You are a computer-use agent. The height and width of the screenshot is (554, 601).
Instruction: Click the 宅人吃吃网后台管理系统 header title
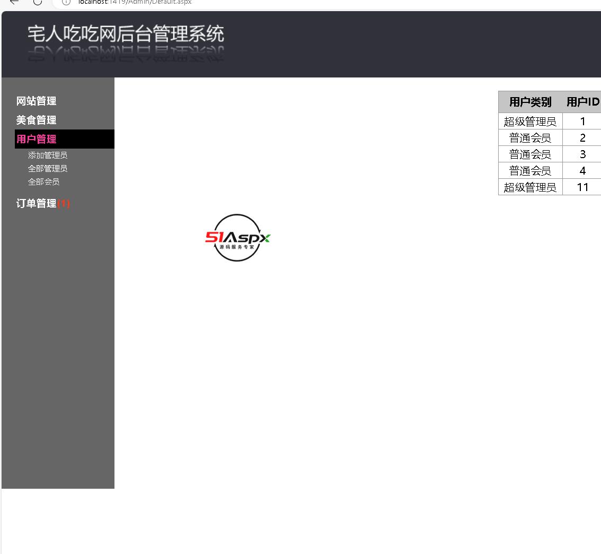[126, 34]
